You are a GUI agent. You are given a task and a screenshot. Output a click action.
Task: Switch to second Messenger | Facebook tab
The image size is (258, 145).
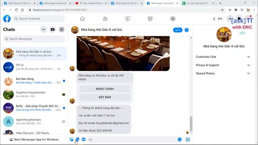coord(162,3)
